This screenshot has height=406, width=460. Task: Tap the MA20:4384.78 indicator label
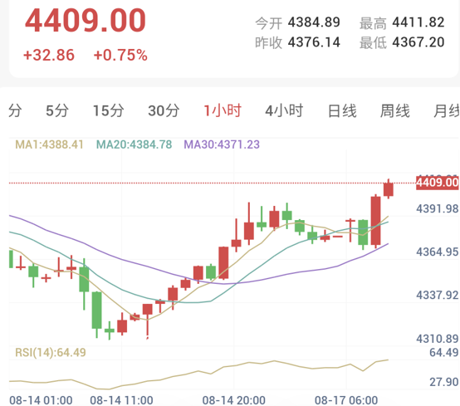tap(134, 144)
